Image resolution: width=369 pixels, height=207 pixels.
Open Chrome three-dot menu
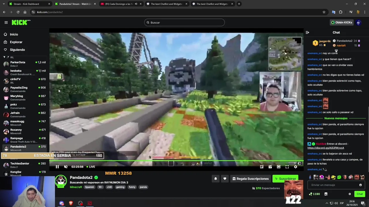[x=365, y=12]
